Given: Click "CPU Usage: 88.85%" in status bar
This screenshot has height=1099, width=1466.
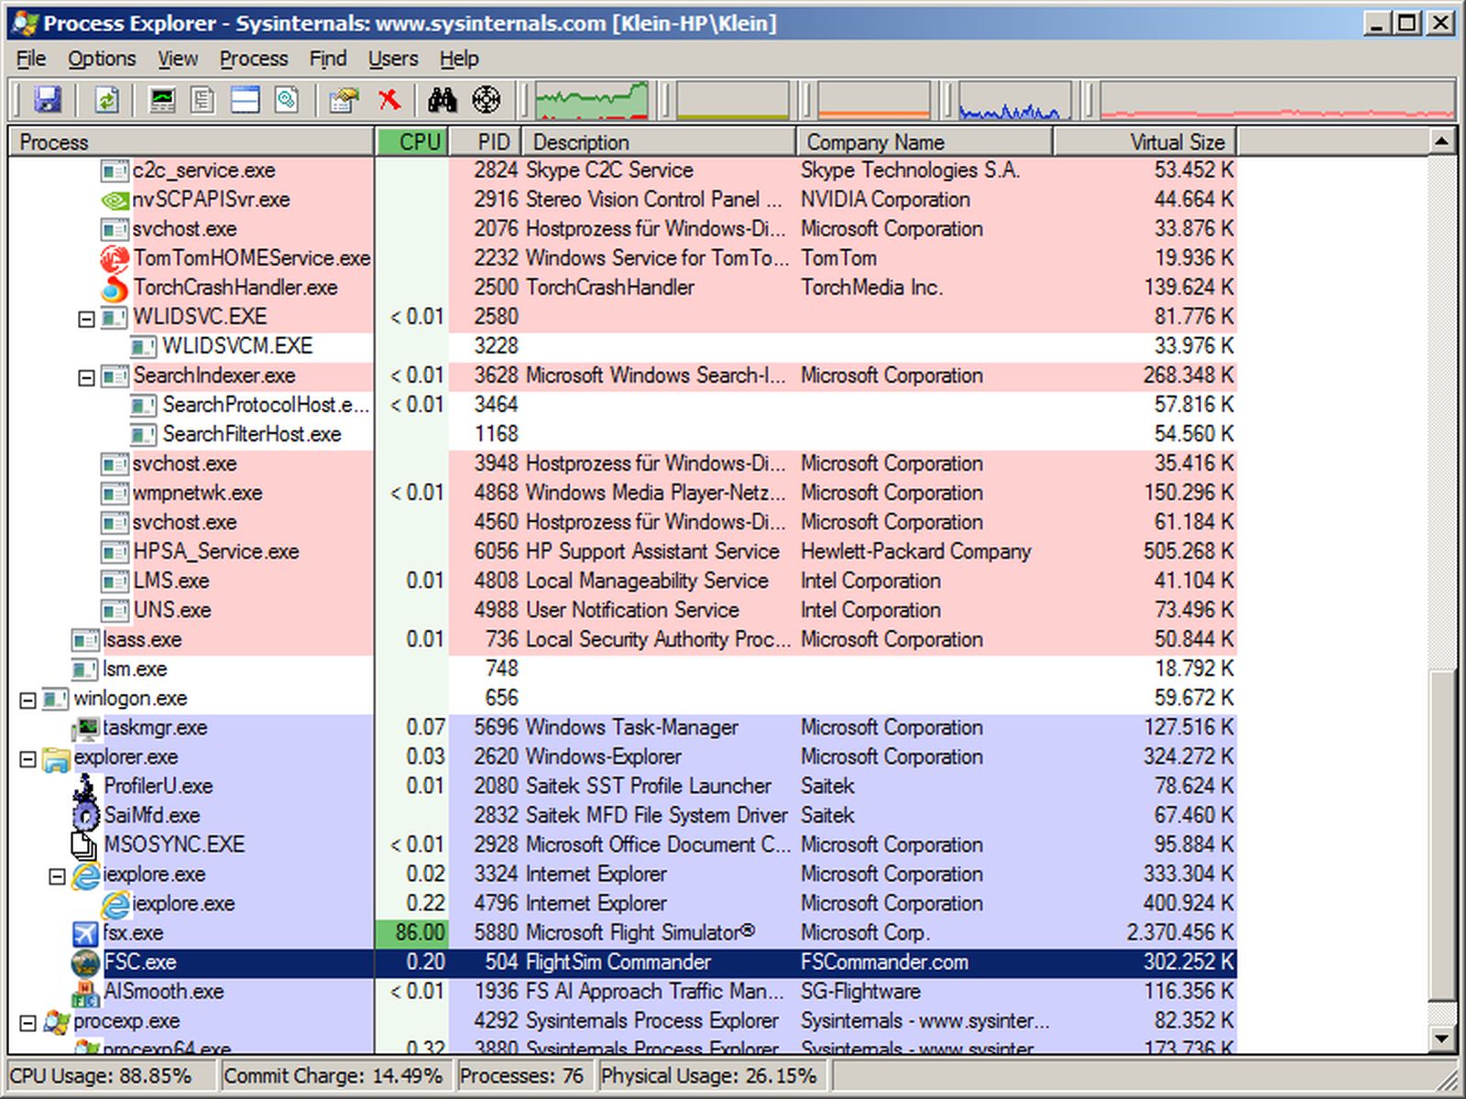Looking at the screenshot, I should (x=101, y=1076).
